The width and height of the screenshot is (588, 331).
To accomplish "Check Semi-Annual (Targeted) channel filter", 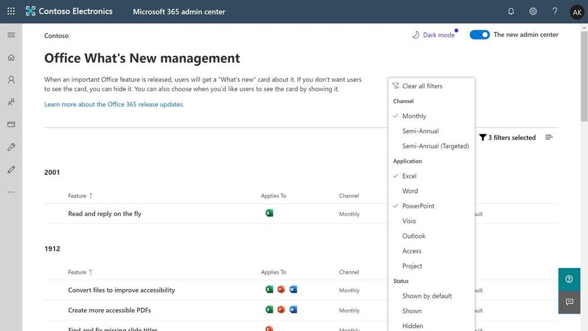I will [431, 146].
